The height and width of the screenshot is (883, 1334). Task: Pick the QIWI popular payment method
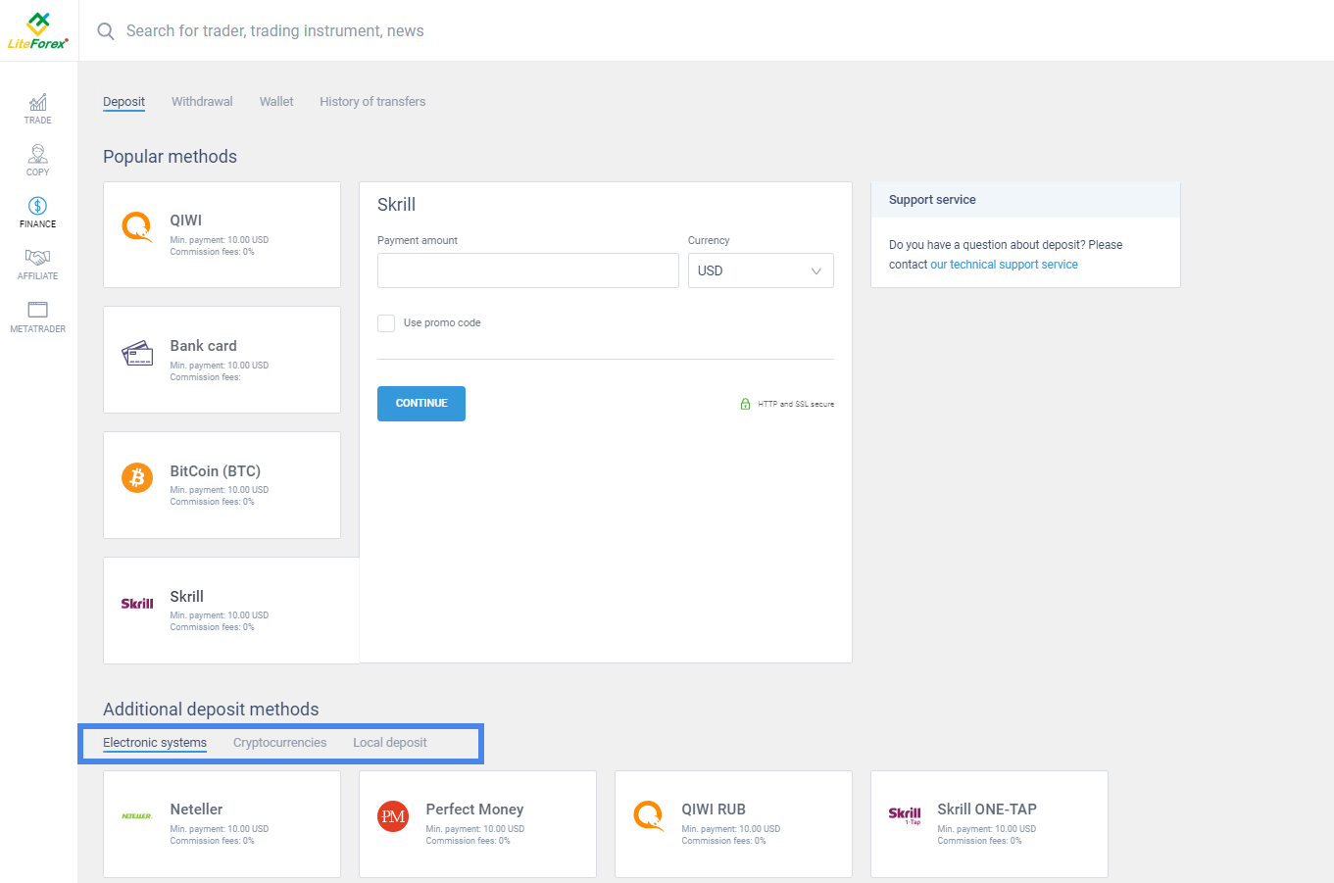click(222, 234)
